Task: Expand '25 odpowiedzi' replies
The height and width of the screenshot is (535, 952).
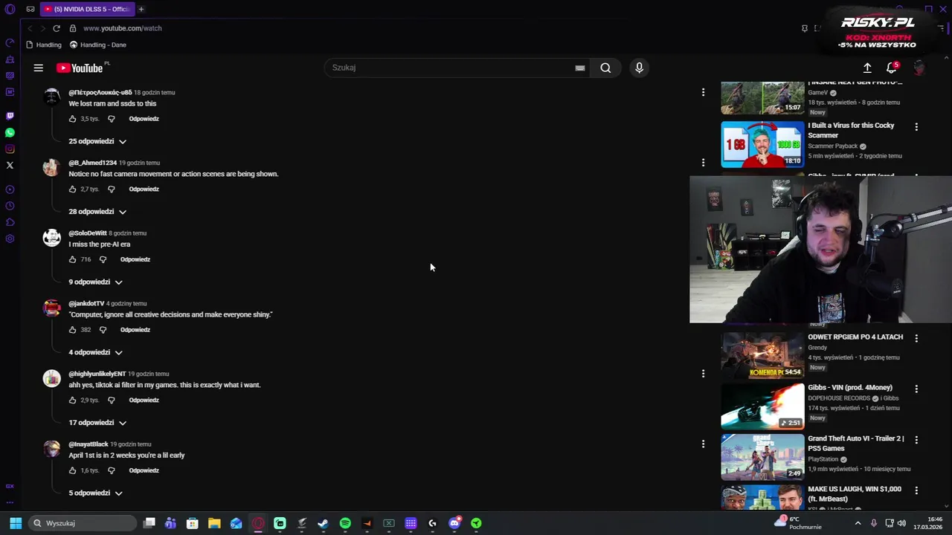Action: point(97,141)
